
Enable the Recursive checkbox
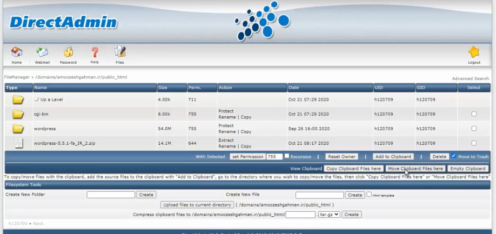click(287, 156)
